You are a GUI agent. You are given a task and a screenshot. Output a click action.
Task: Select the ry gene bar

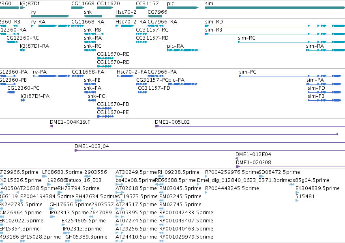[50, 16]
